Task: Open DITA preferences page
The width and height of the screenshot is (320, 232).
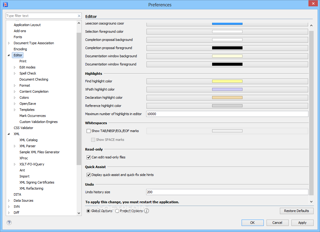Action: pyautogui.click(x=17, y=194)
